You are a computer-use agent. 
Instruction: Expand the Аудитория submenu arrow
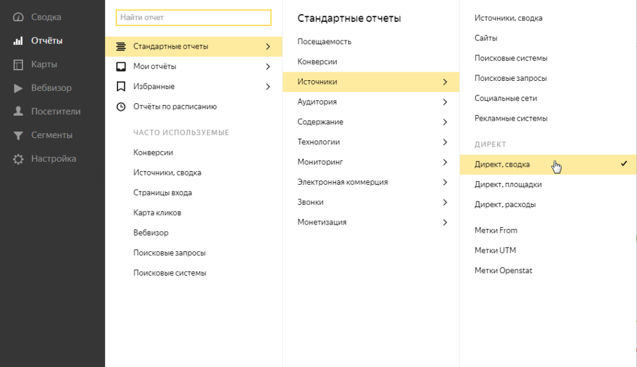tap(445, 102)
